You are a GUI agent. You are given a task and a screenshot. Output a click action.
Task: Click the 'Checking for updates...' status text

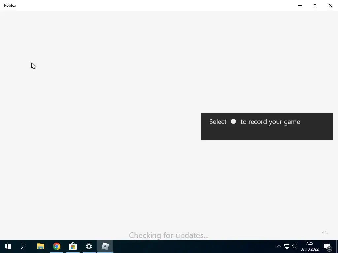(169, 235)
